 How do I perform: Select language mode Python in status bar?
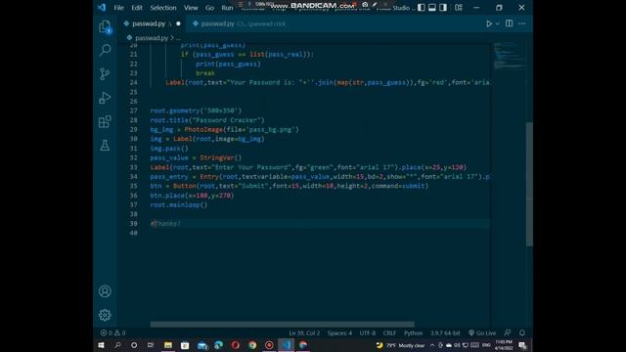(x=413, y=332)
